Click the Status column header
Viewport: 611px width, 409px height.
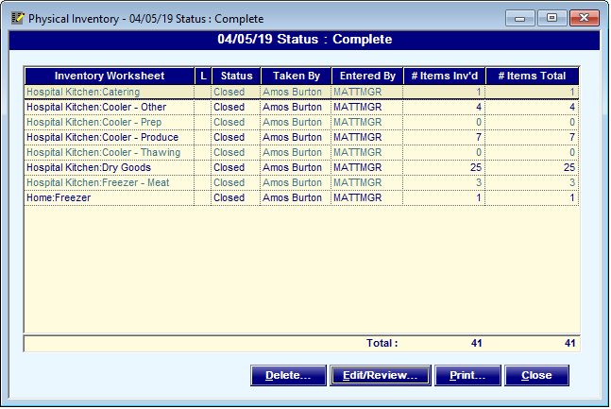(x=236, y=76)
